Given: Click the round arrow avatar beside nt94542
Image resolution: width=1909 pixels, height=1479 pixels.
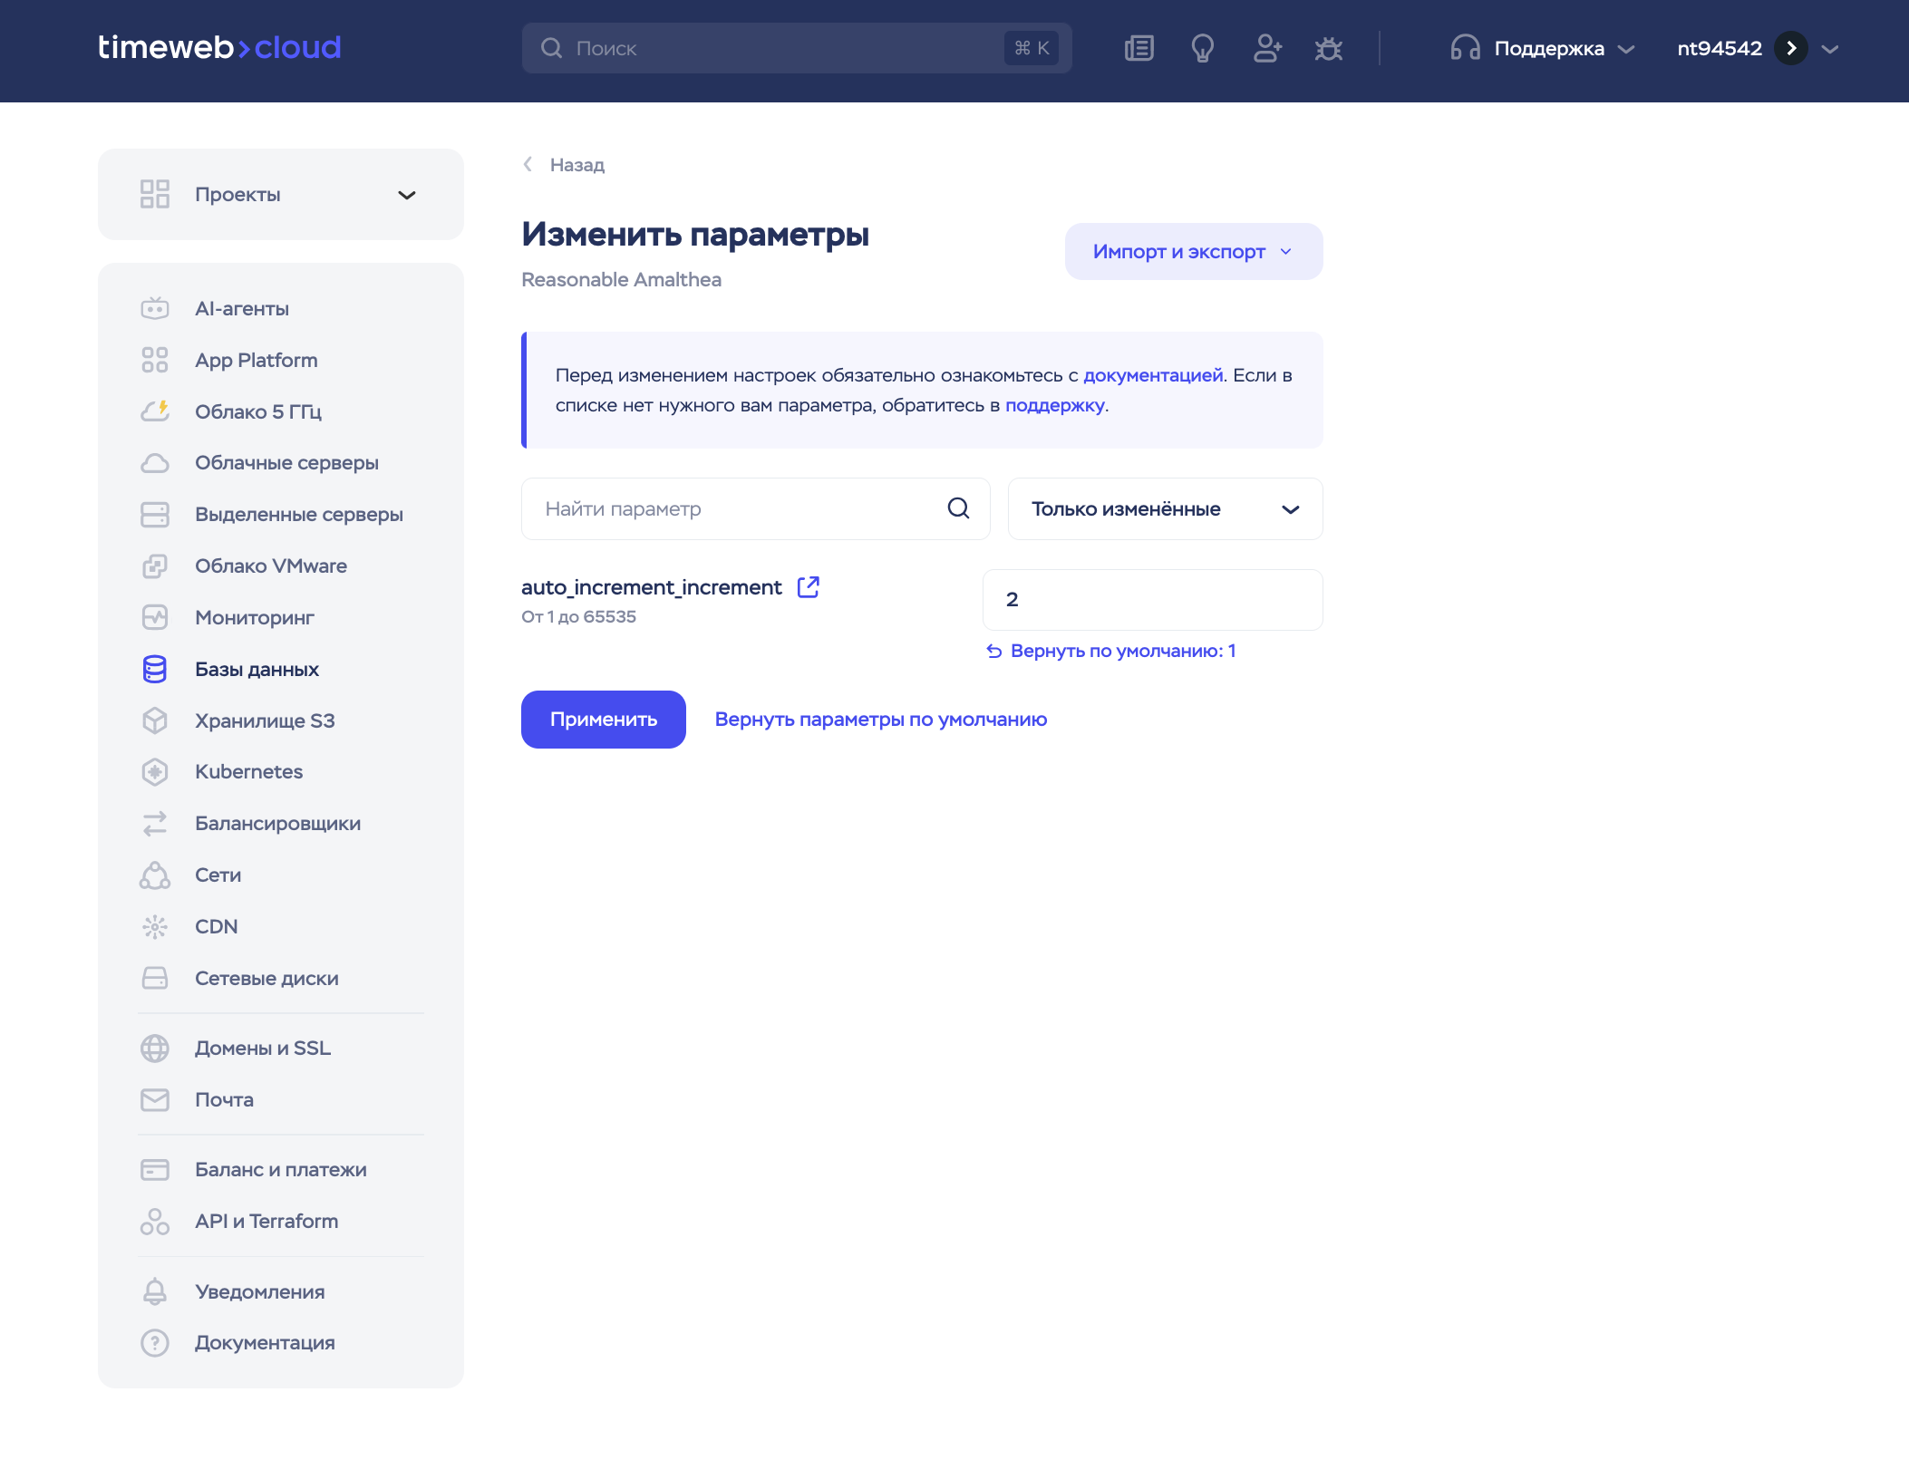Looking at the screenshot, I should pyautogui.click(x=1791, y=48).
